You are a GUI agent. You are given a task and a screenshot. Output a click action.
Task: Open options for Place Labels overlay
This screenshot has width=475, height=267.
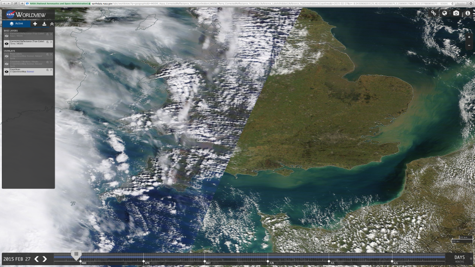click(x=47, y=55)
